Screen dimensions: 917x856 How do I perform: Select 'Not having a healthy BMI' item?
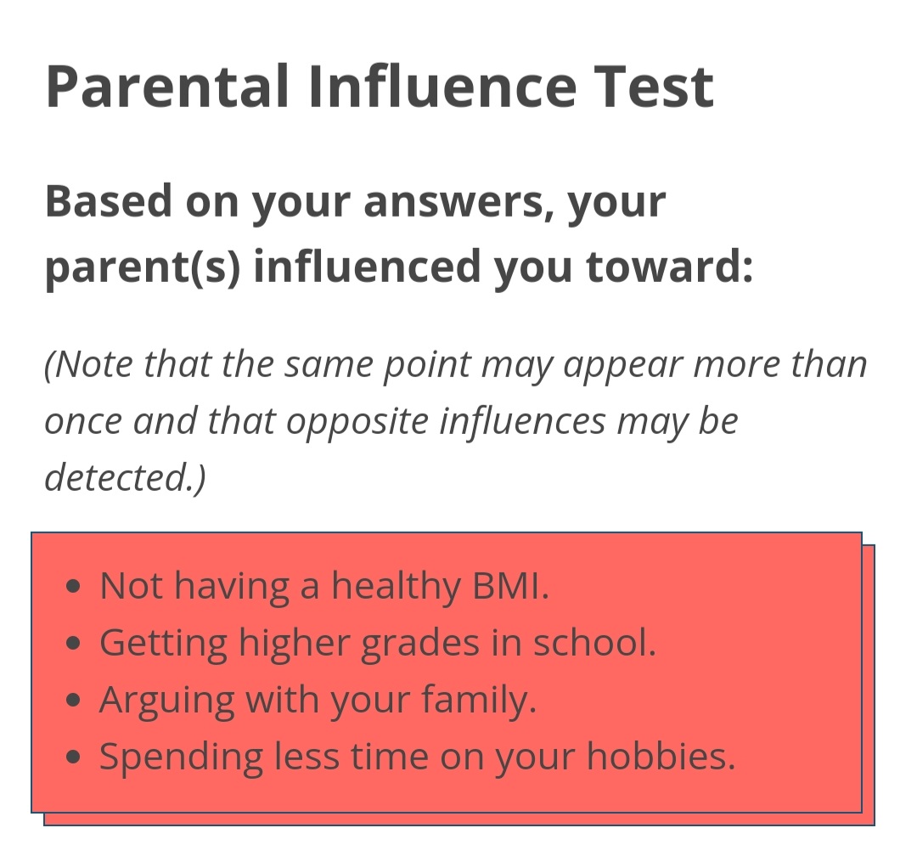[324, 585]
